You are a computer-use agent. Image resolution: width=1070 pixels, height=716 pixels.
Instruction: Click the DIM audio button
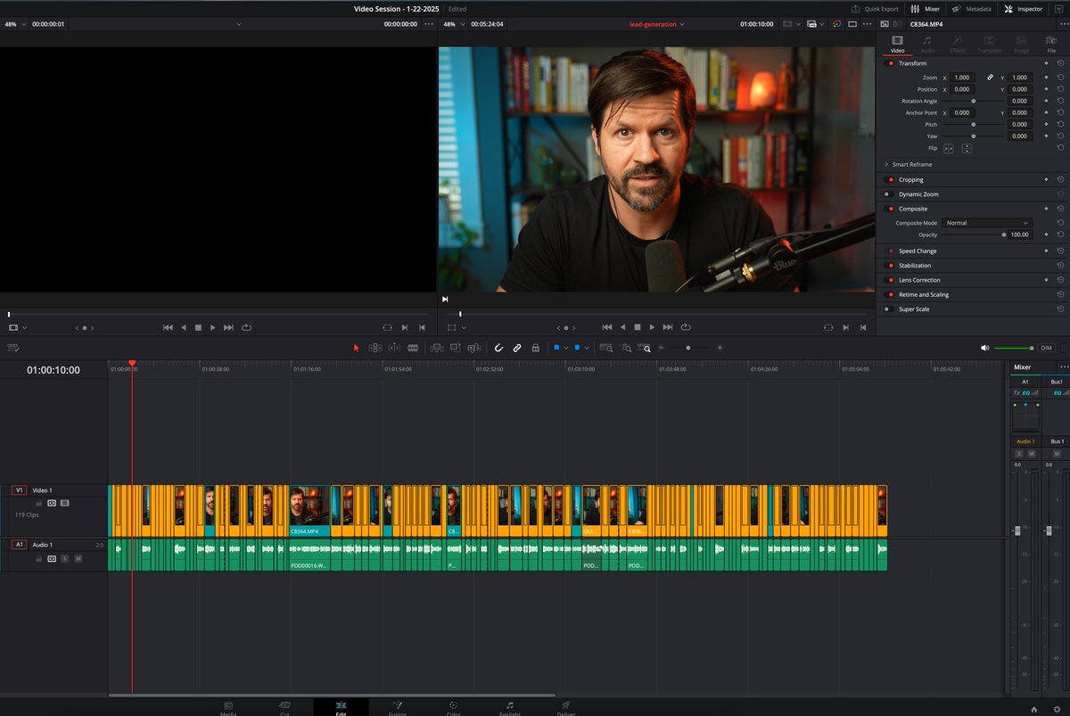[1046, 348]
